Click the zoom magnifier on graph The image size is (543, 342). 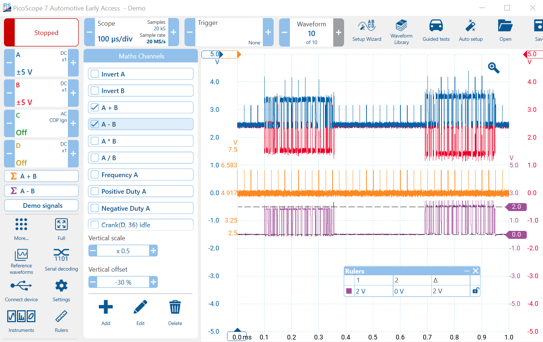[494, 68]
